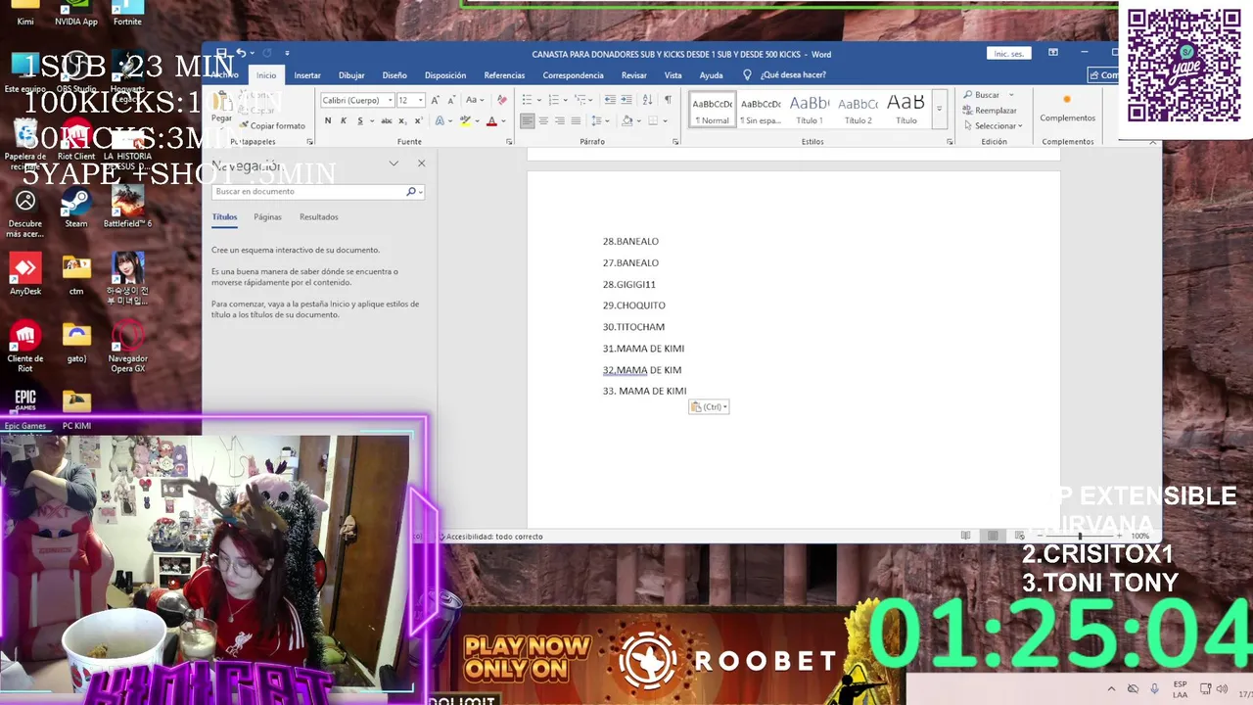Click the Sort (A-Z) icon

648,100
